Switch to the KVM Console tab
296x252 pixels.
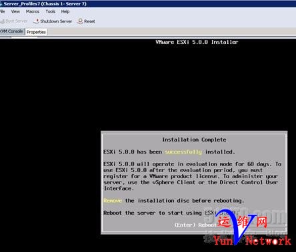pyautogui.click(x=12, y=31)
